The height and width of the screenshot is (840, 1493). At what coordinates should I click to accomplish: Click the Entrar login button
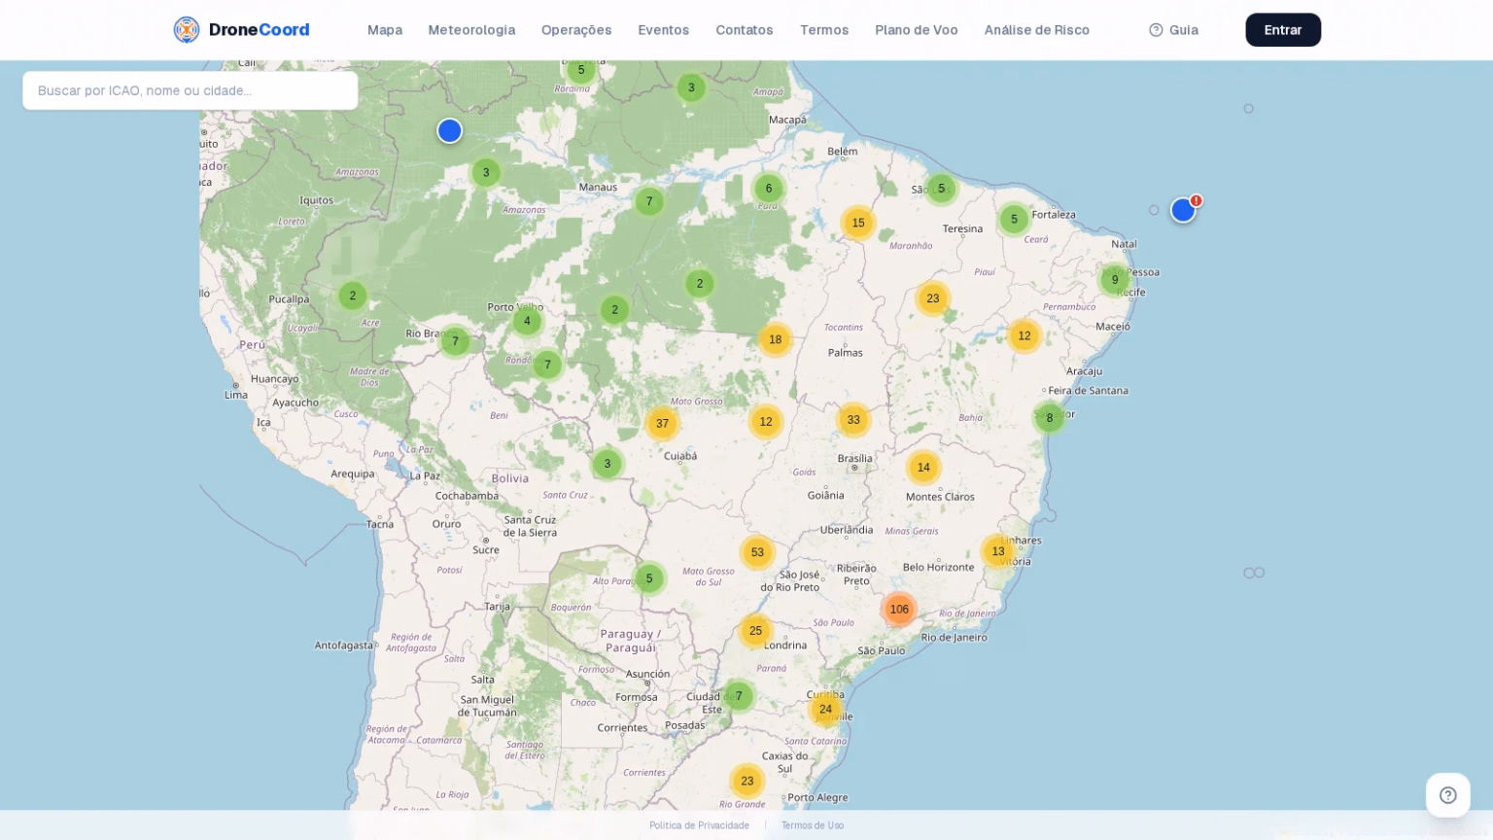pyautogui.click(x=1283, y=30)
